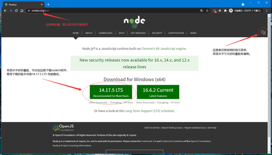272x155 pixels.
Task: Open the new security releases announcement
Action: (134, 63)
